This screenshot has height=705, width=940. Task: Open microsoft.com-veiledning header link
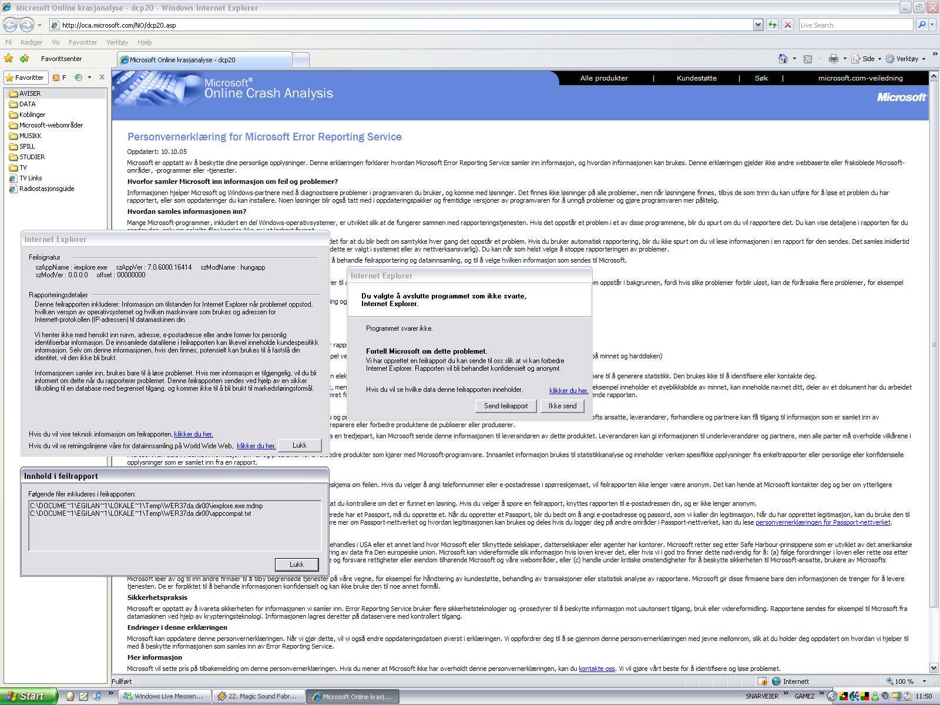861,78
